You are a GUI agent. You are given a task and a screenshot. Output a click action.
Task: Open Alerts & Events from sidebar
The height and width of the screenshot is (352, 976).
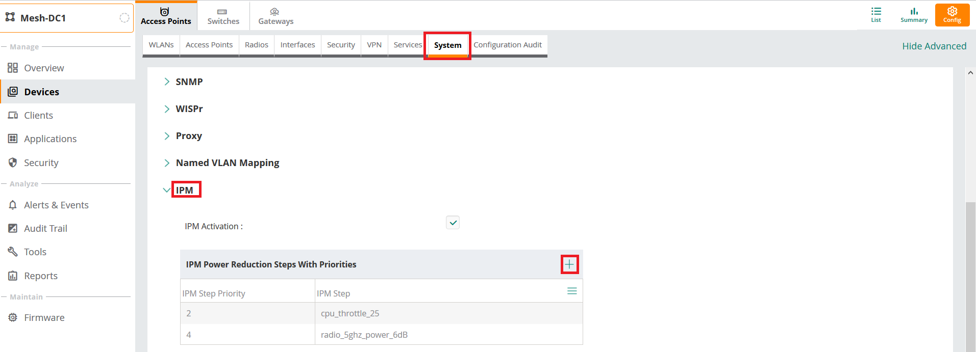pyautogui.click(x=56, y=205)
